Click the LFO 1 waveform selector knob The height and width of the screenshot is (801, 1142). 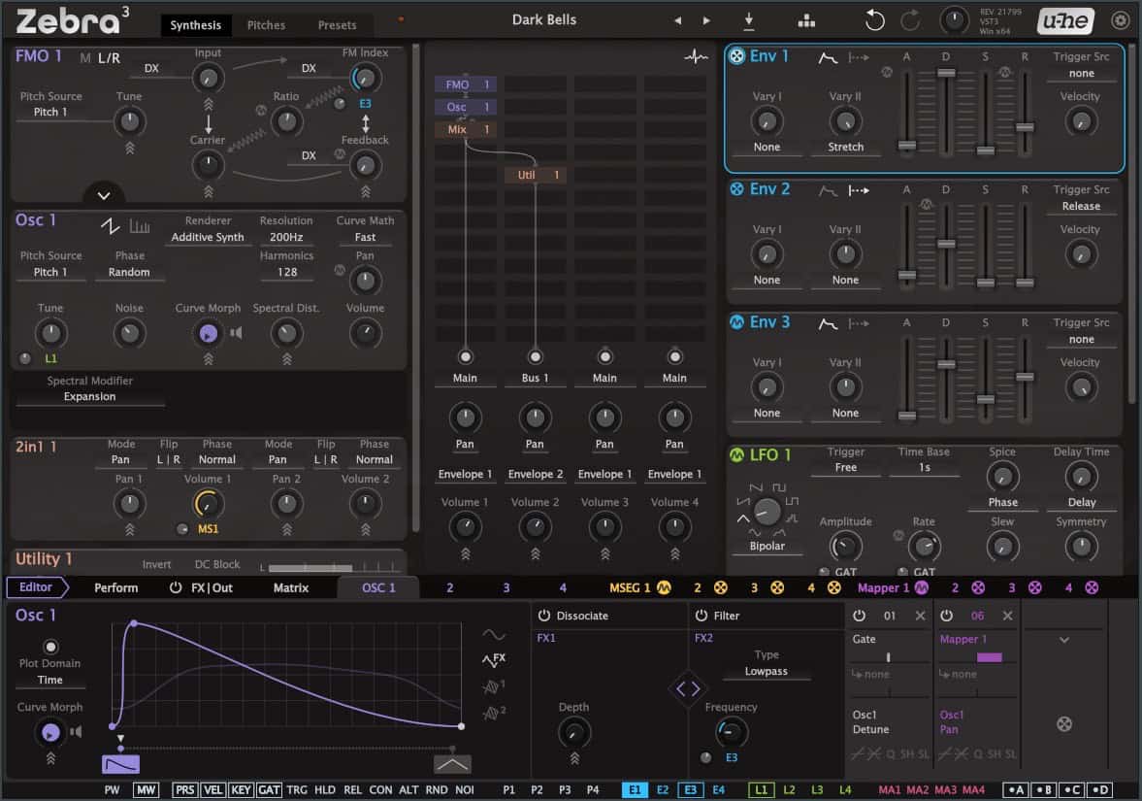tap(767, 512)
